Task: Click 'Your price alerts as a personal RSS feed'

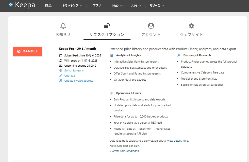Action: click(138, 123)
